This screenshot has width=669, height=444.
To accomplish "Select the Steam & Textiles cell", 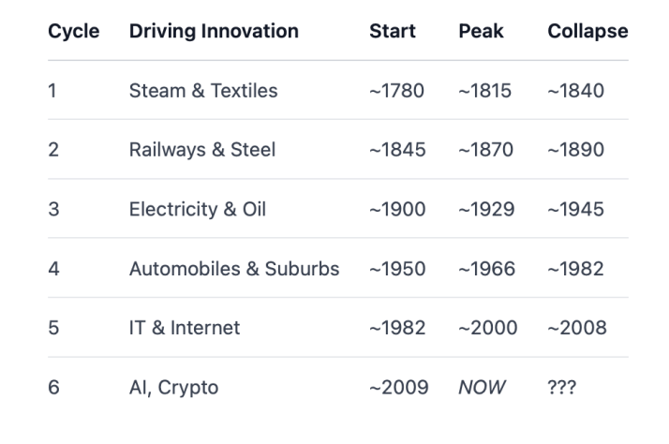I will pyautogui.click(x=203, y=91).
